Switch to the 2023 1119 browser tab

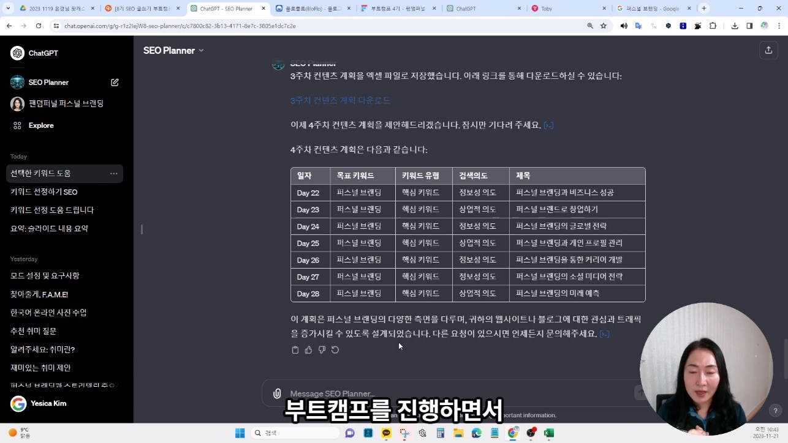56,9
